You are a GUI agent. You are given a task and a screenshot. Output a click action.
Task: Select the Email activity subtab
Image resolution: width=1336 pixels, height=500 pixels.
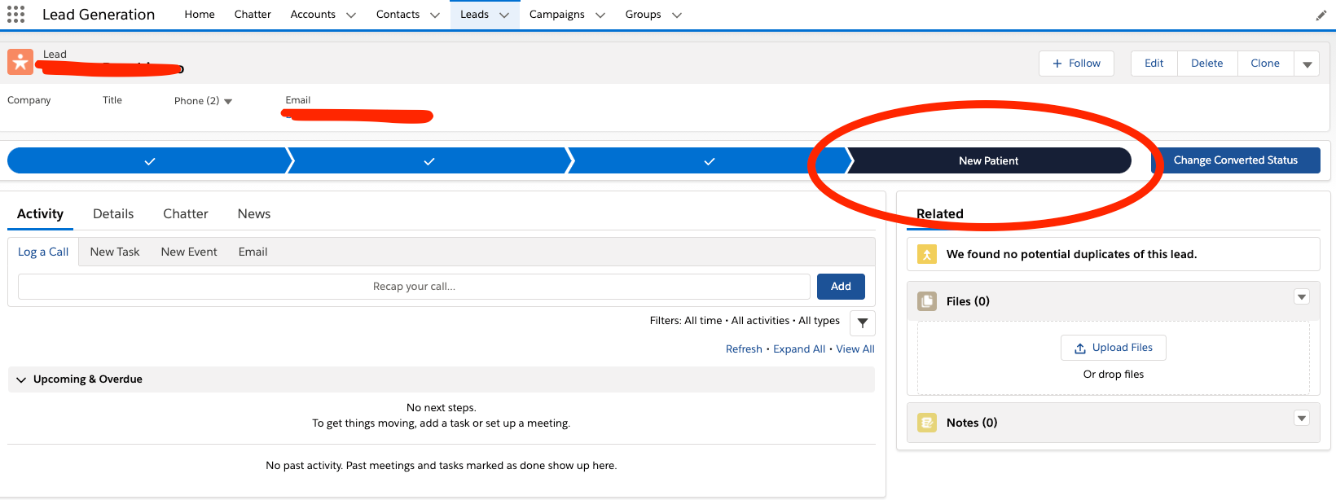tap(253, 252)
